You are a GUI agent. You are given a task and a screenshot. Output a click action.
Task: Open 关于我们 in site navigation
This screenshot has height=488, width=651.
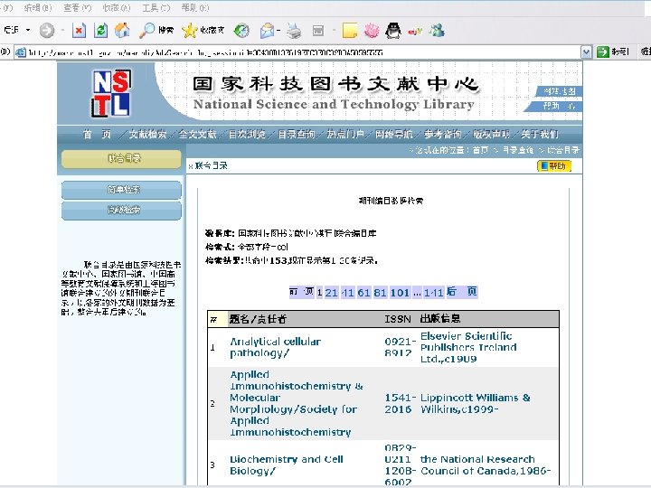539,134
